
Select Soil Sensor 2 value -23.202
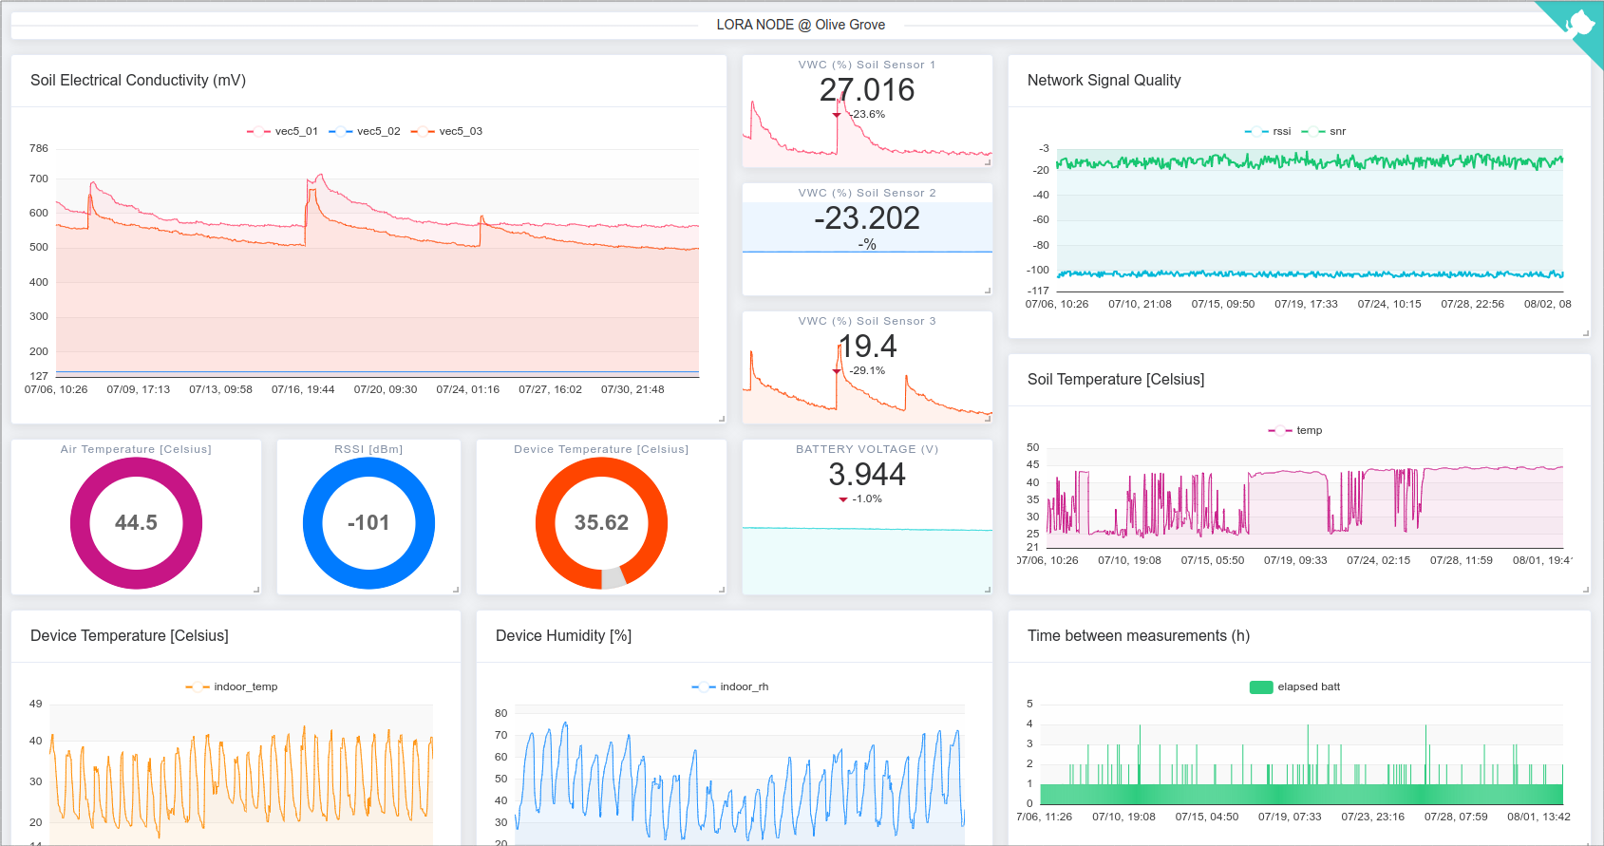point(867,217)
